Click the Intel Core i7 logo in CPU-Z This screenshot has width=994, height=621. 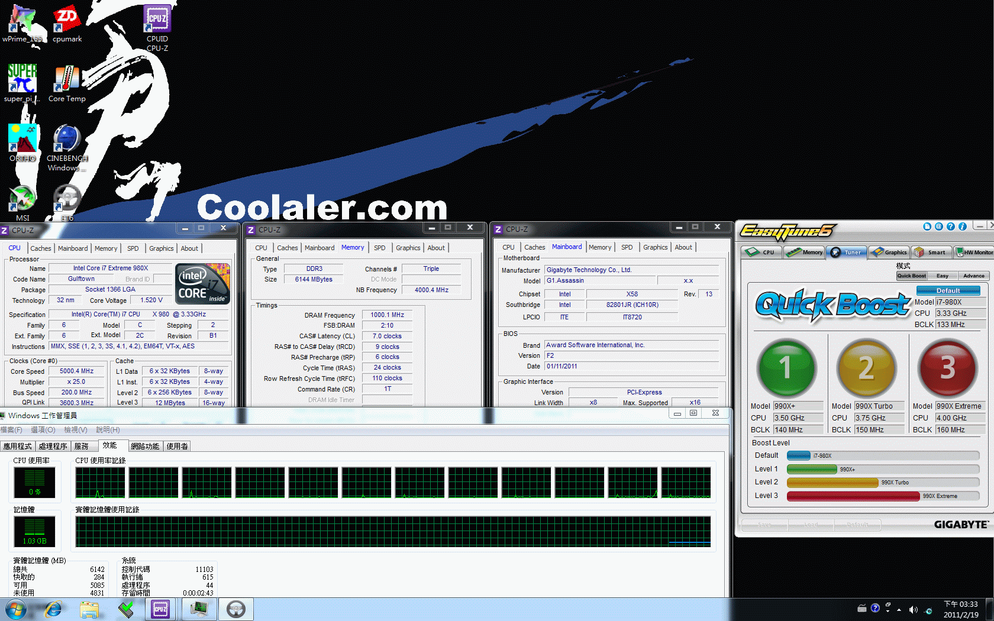(x=202, y=284)
